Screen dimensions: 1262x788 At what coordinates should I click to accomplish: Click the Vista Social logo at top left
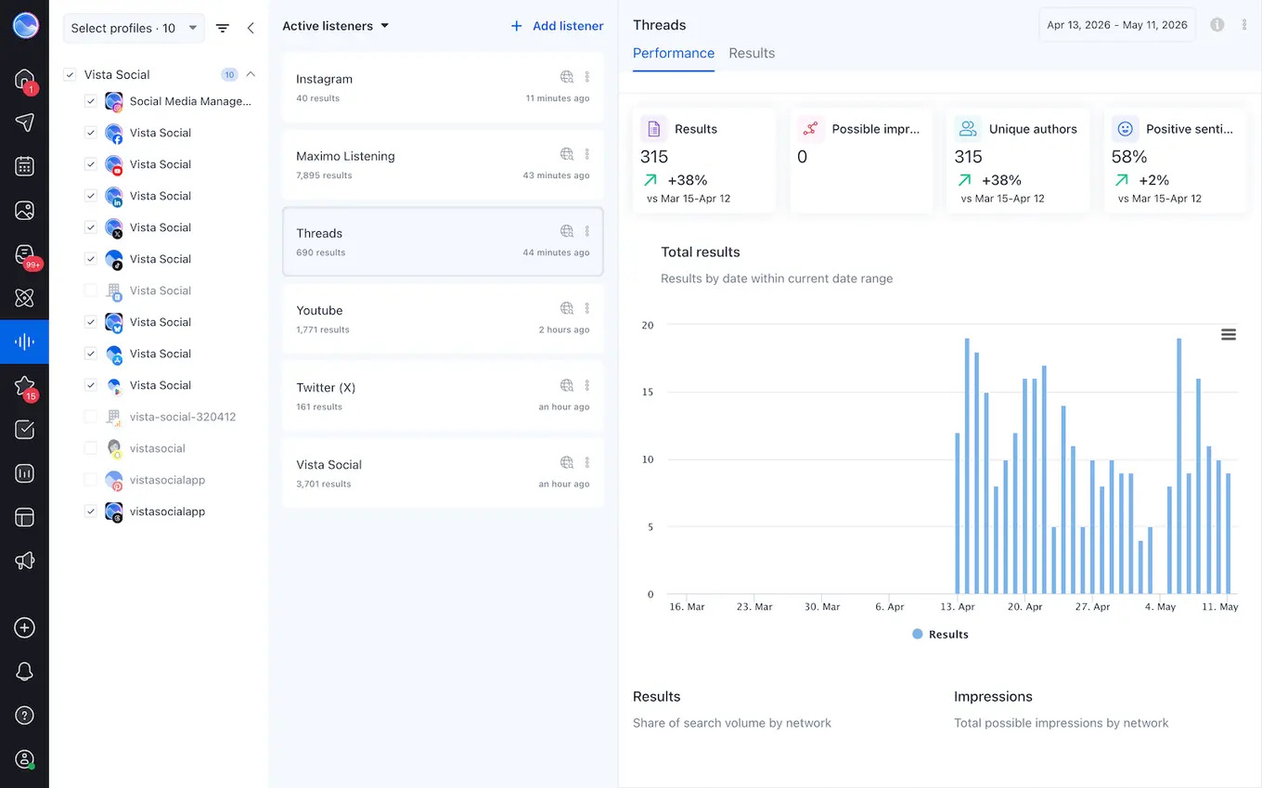[25, 26]
